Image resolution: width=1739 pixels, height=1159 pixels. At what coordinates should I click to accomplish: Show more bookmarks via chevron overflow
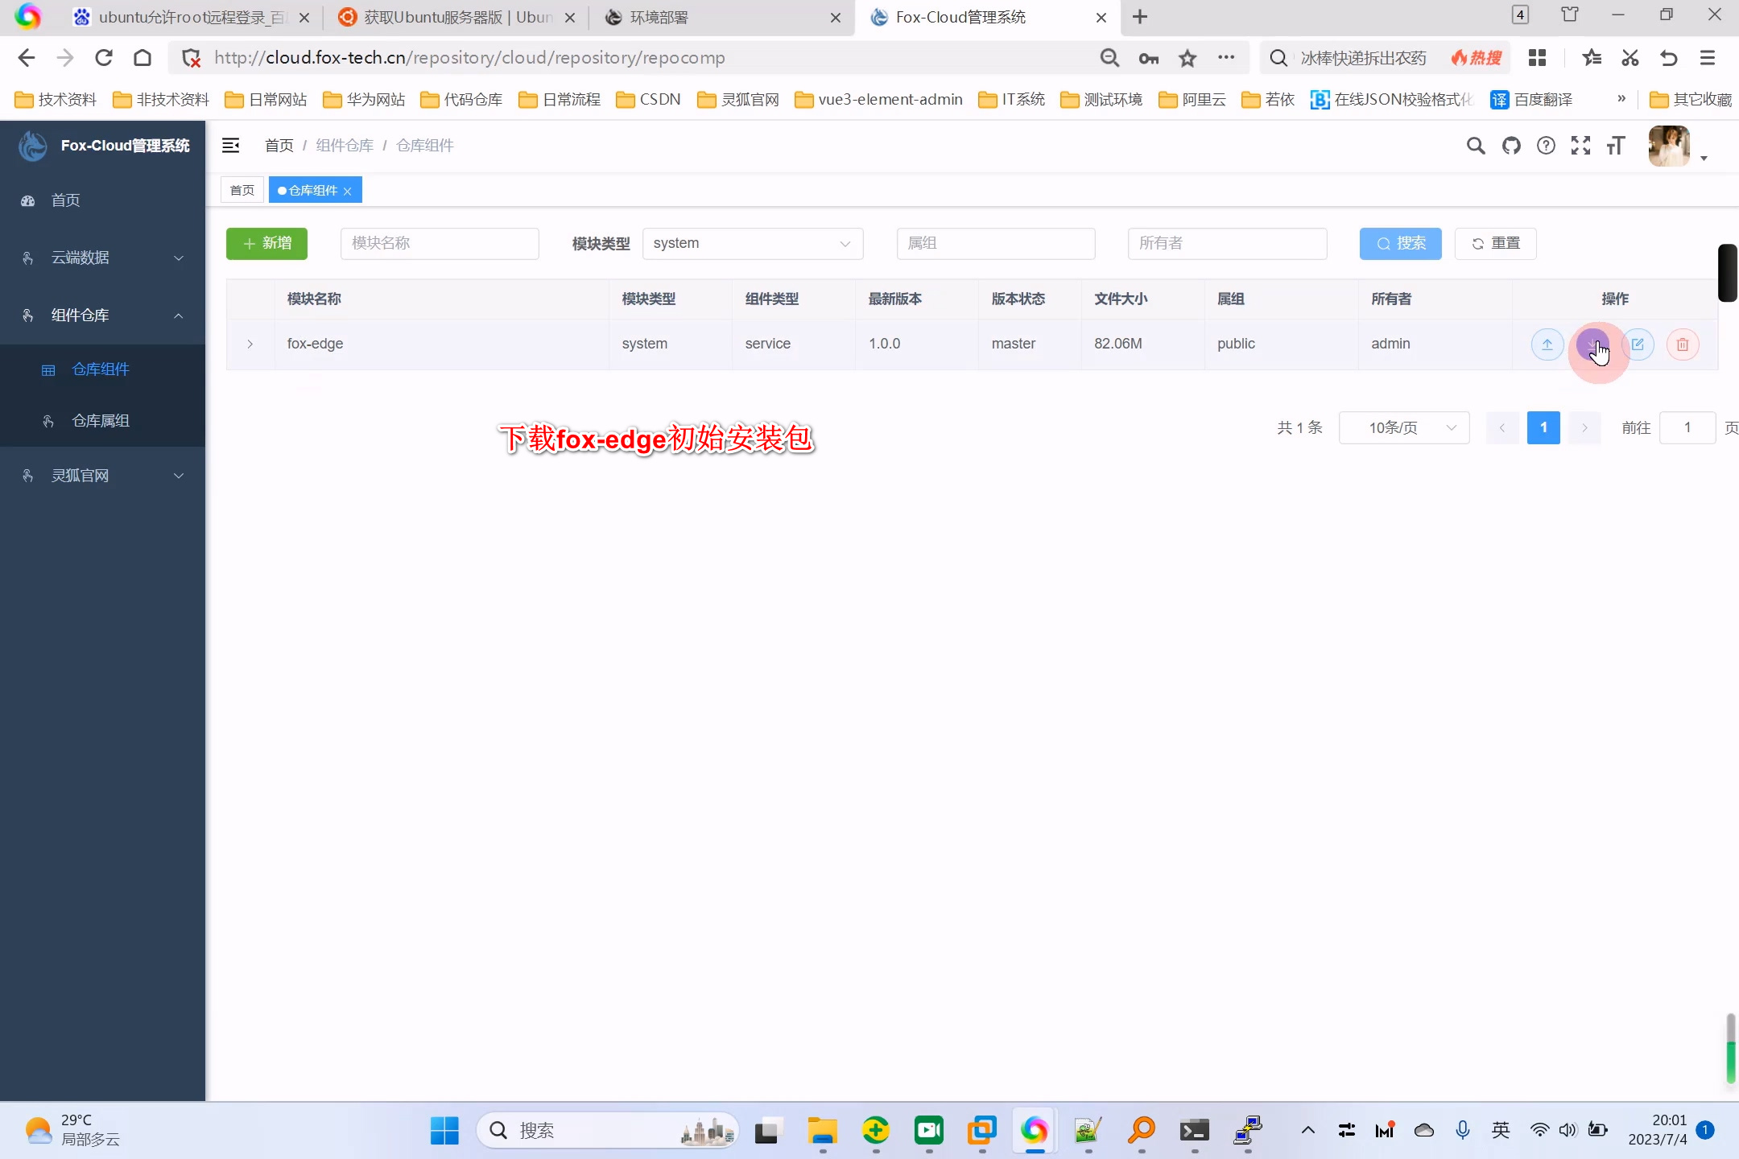pos(1621,99)
